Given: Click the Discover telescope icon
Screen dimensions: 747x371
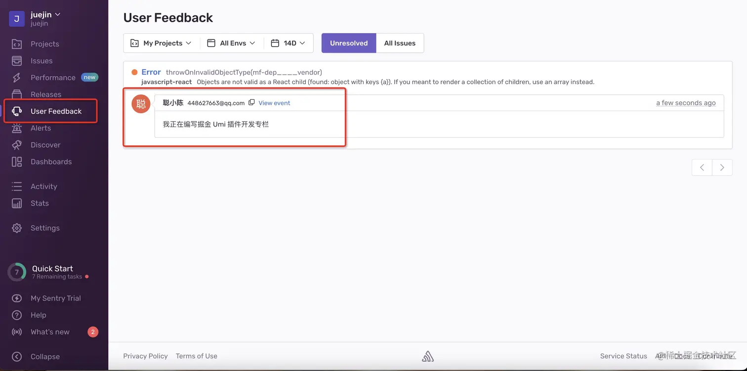Looking at the screenshot, I should tap(17, 145).
